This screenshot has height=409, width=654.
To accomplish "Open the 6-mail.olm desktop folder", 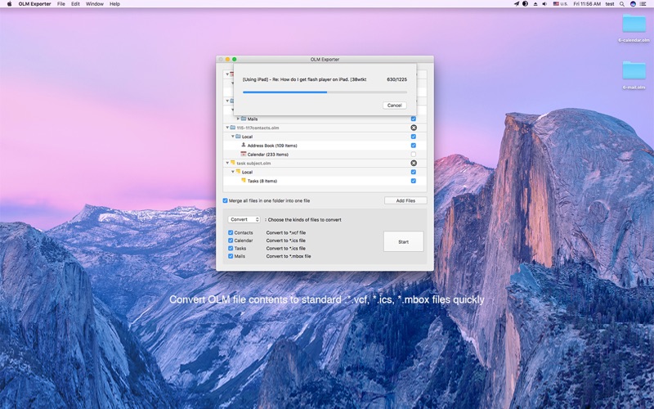I will coord(634,71).
